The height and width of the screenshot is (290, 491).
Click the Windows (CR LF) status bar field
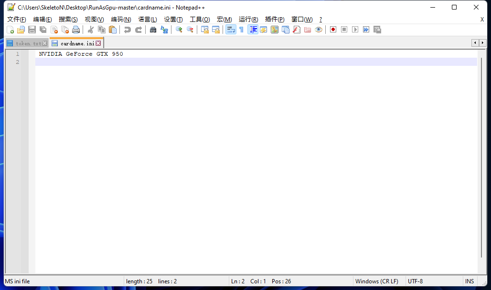coord(377,281)
